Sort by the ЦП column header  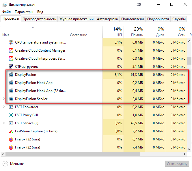[x=113, y=32]
